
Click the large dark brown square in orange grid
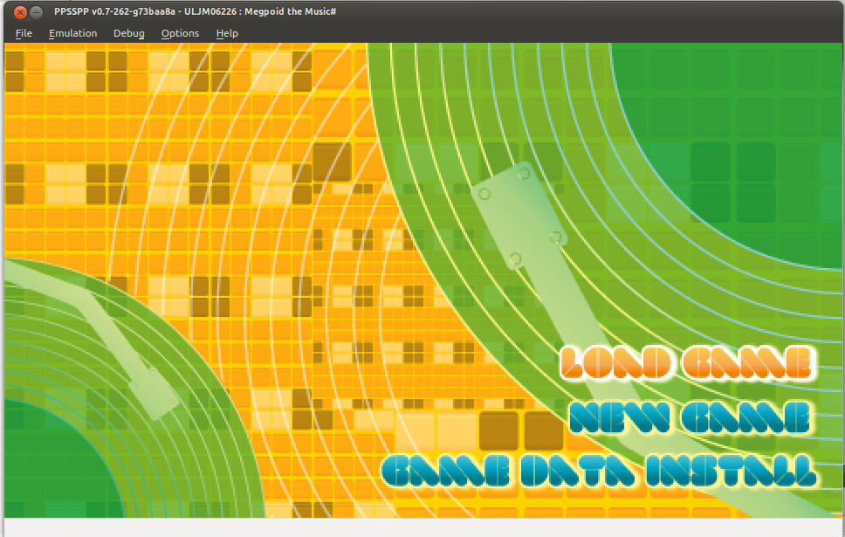[x=332, y=162]
